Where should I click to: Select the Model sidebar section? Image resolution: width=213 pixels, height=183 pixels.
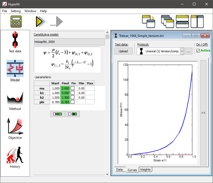[15, 71]
